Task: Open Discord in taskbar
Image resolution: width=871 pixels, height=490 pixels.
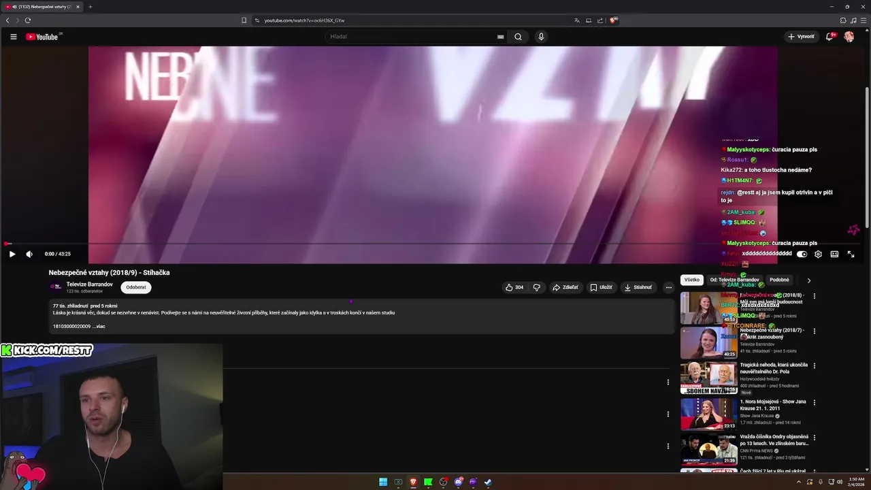Action: pyautogui.click(x=458, y=482)
